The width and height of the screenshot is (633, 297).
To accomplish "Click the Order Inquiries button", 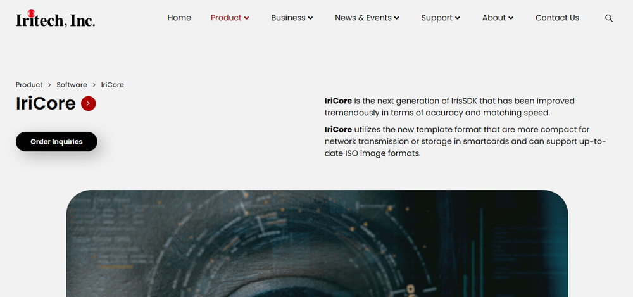I will [x=56, y=141].
